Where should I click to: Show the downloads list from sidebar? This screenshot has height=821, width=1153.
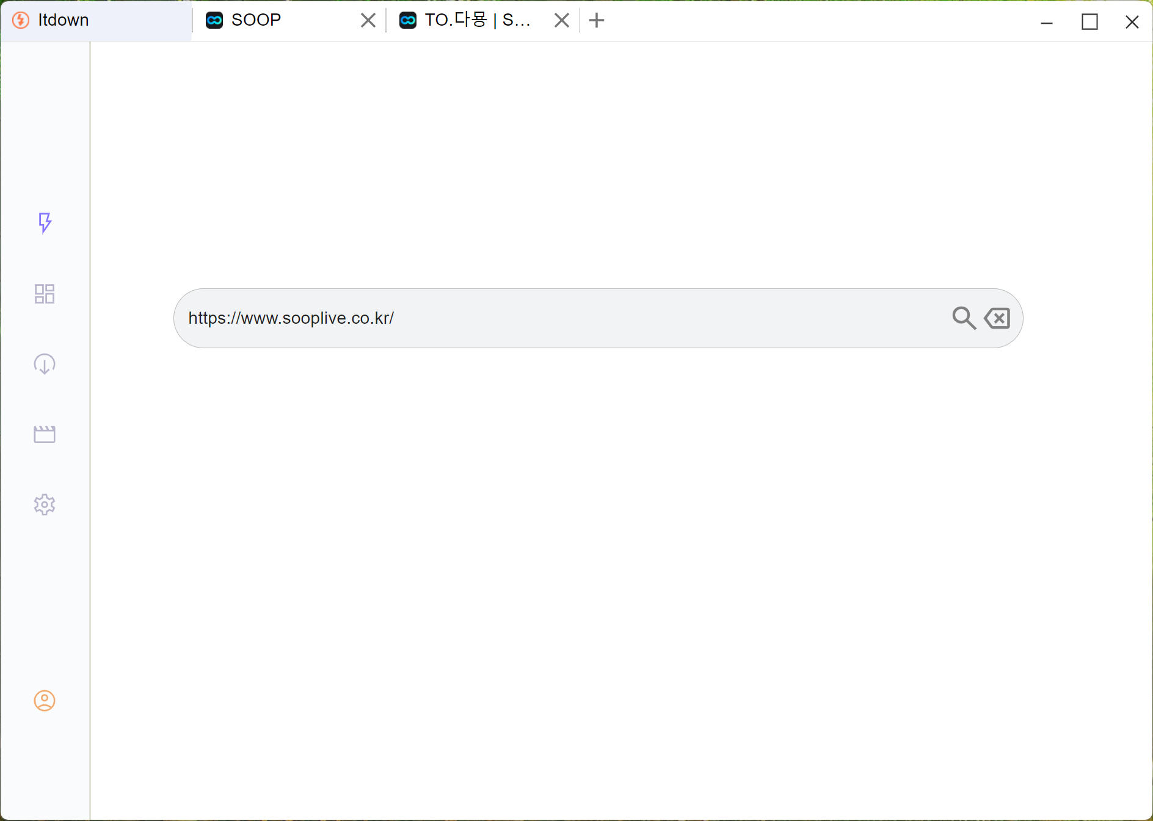[45, 364]
